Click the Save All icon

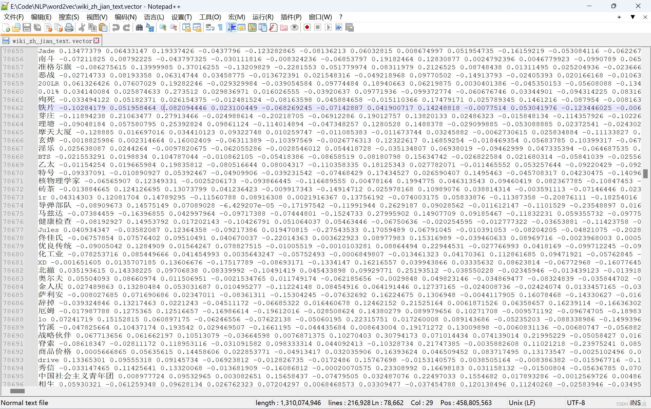coord(37,28)
